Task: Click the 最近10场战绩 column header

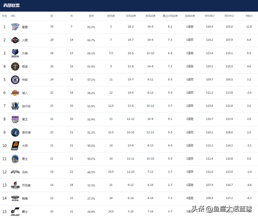Action: pos(170,16)
